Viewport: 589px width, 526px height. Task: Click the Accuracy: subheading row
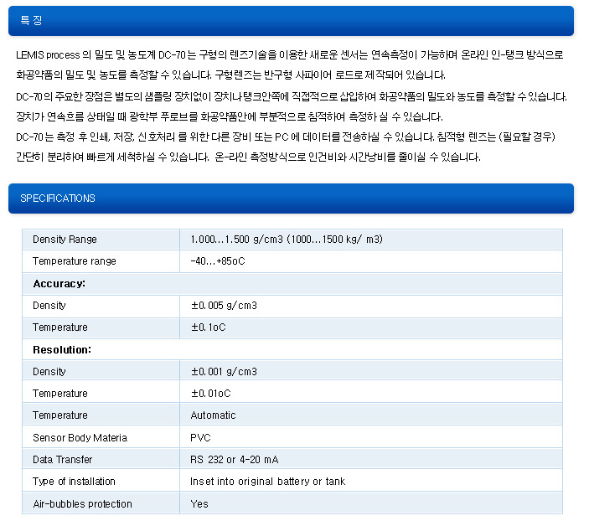coord(59,284)
